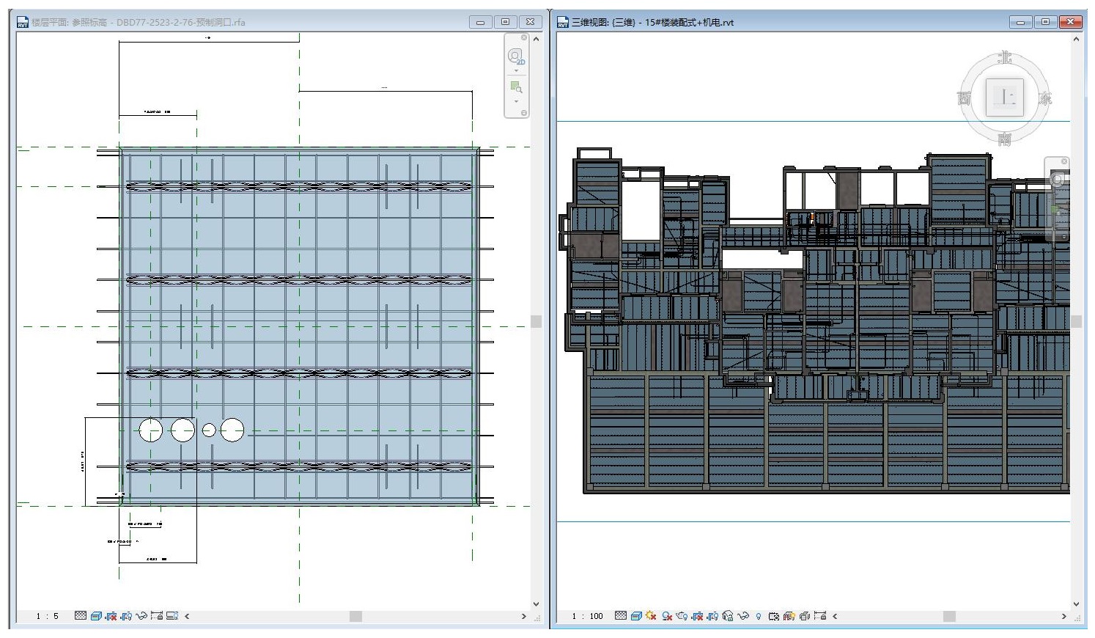
Task: Toggle Crop View in floor plan view
Action: (x=111, y=616)
